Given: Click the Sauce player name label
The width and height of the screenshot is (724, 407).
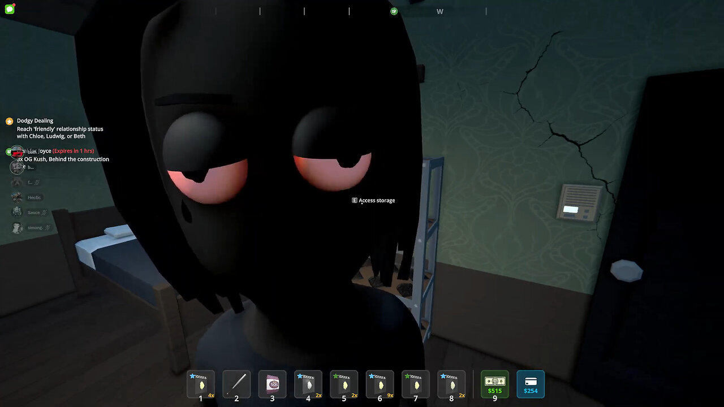Looking at the screenshot, I should coord(34,213).
